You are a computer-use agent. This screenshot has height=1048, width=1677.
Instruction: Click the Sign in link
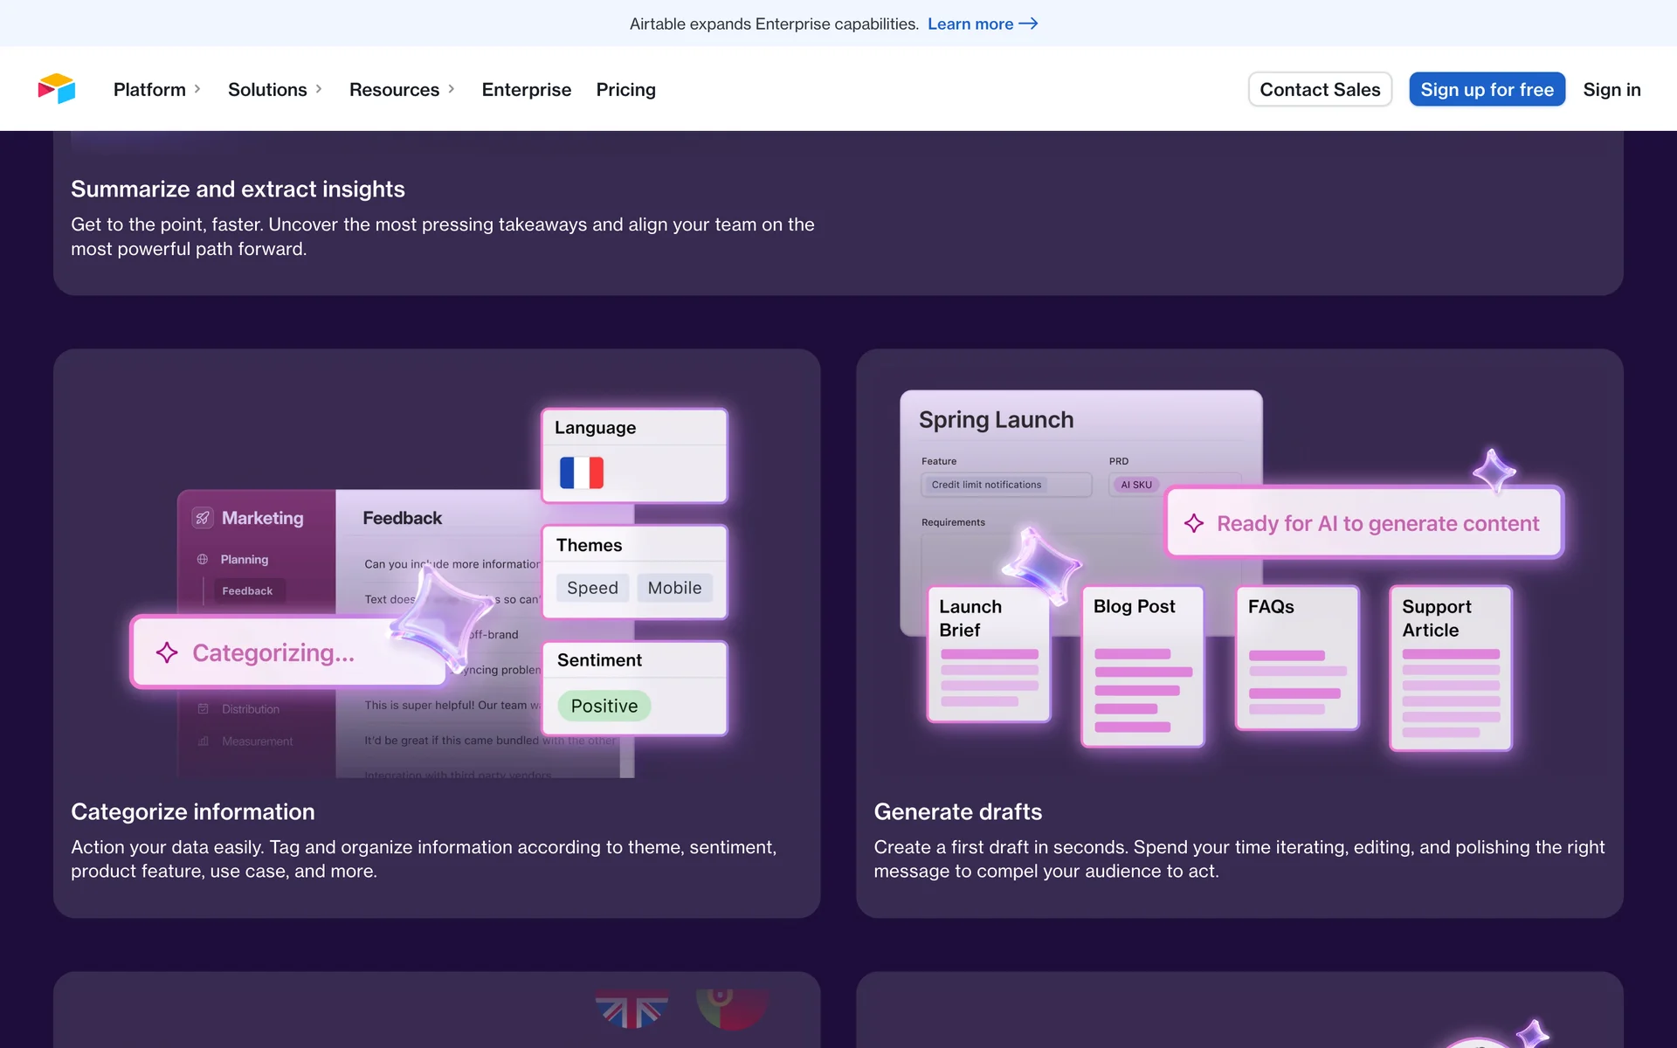[1611, 89]
